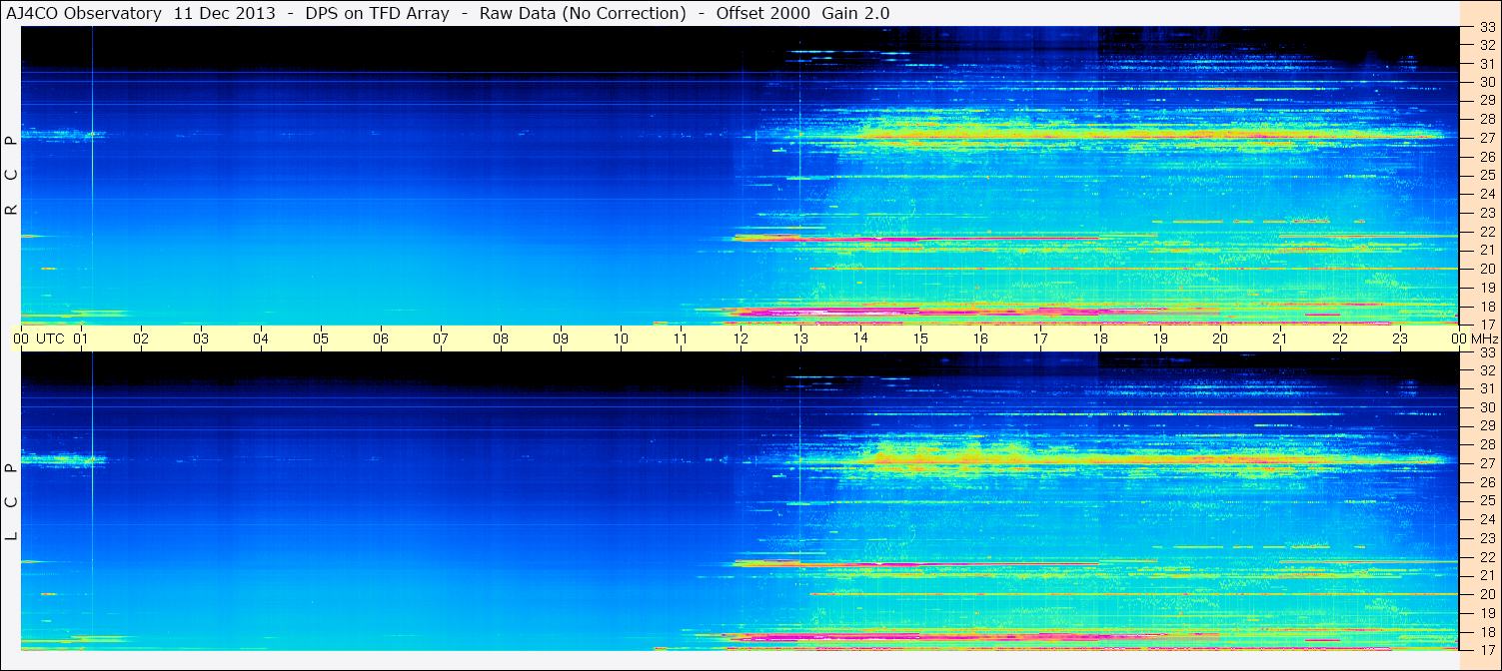Viewport: 1502px width, 671px height.
Task: Click the 'Offset 2000 Gain 2.0' header text
Action: tap(802, 13)
